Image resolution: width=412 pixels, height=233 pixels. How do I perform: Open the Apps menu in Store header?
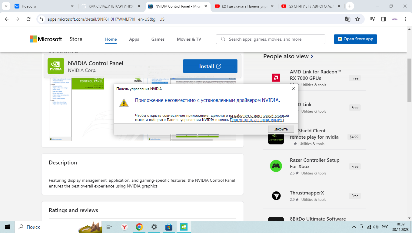tap(134, 39)
